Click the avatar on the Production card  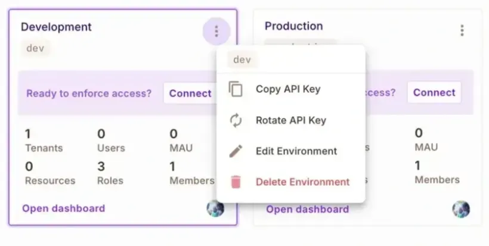pyautogui.click(x=460, y=209)
